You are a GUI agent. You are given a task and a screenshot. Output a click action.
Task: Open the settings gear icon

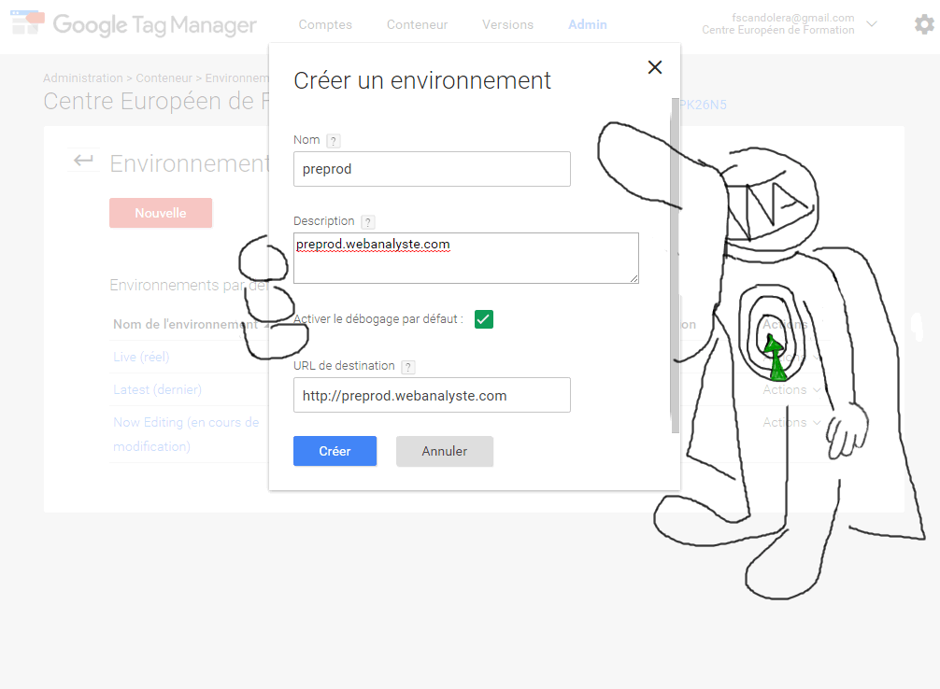[x=923, y=24]
